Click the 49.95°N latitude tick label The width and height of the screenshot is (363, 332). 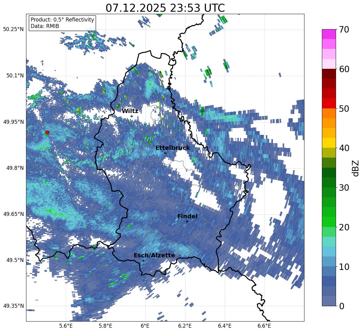pyautogui.click(x=13, y=122)
